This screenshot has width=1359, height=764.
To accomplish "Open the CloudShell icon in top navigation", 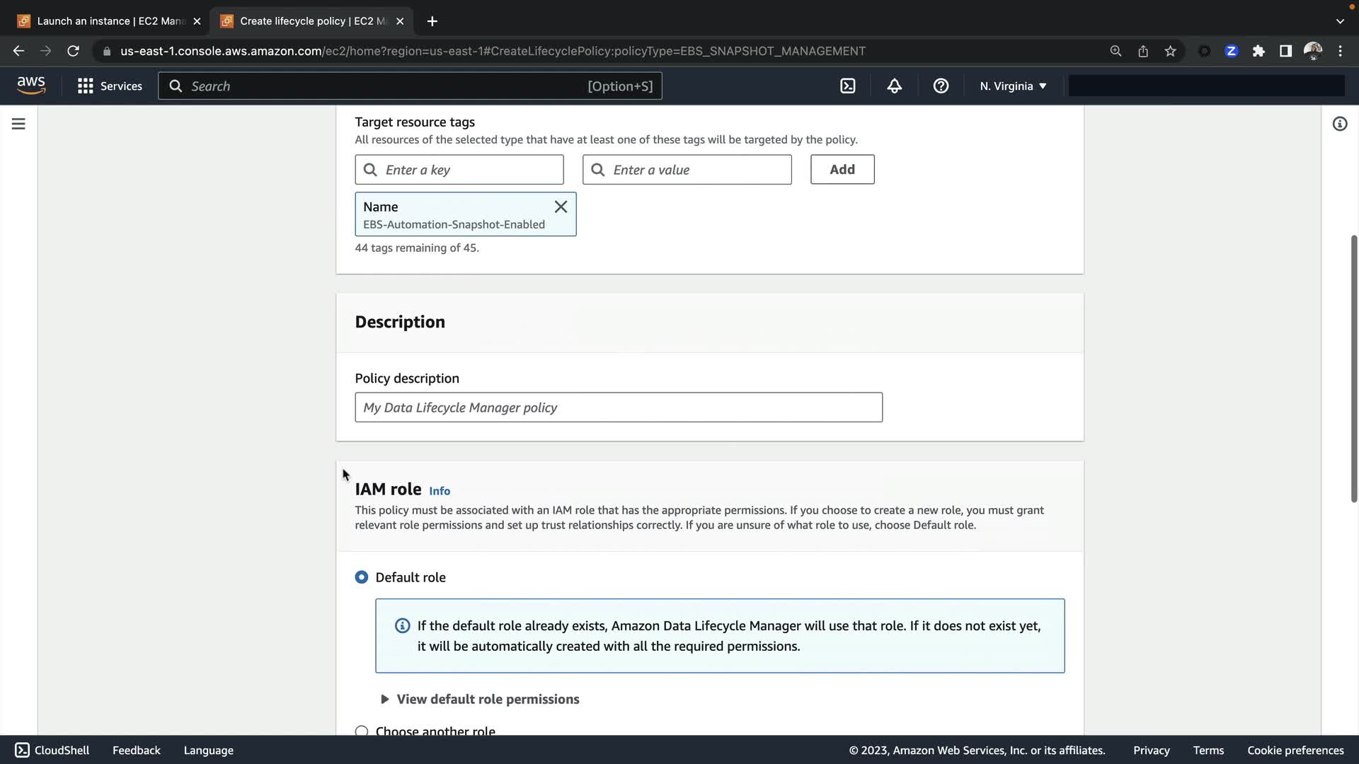I will click(x=847, y=86).
